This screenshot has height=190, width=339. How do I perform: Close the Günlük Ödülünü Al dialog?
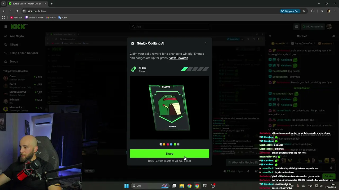click(x=206, y=44)
